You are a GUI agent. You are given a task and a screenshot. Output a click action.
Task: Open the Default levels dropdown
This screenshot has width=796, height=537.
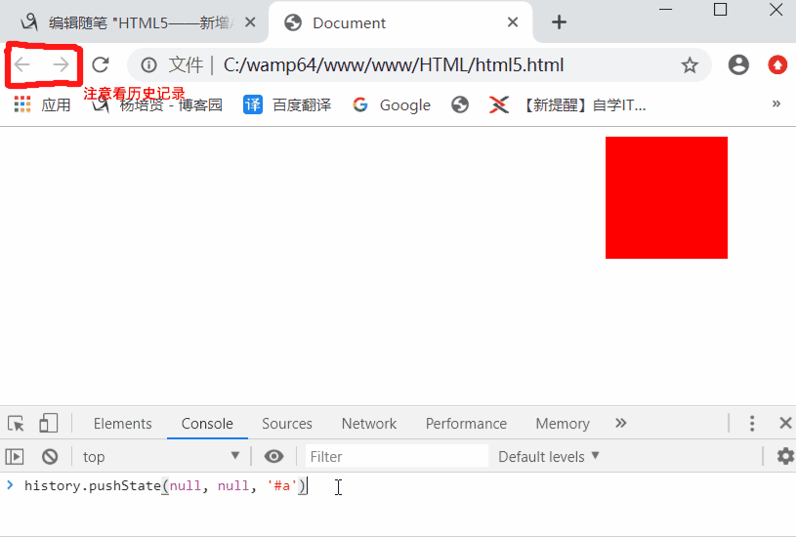tap(548, 456)
